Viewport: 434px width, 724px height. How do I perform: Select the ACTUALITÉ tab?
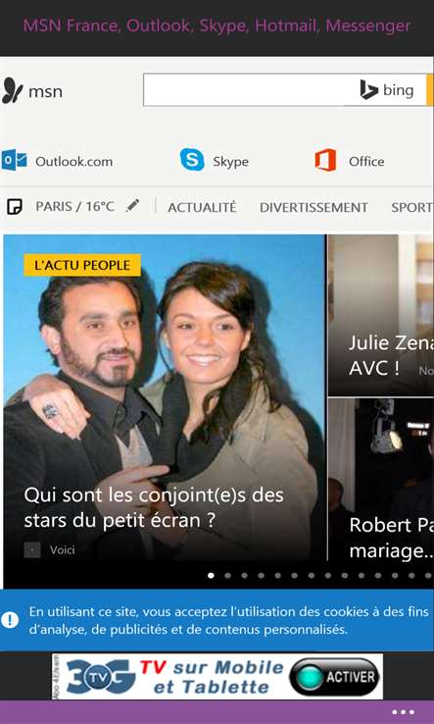click(x=202, y=207)
